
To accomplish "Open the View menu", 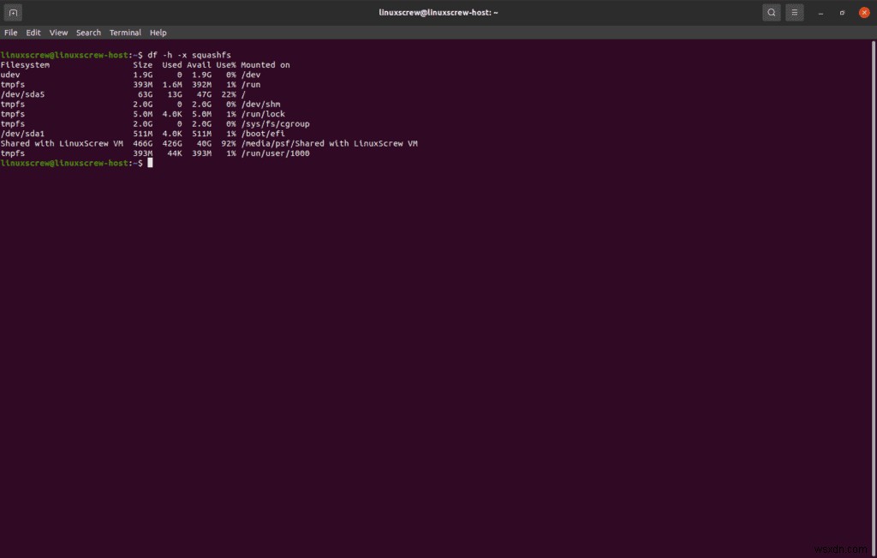I will point(57,32).
